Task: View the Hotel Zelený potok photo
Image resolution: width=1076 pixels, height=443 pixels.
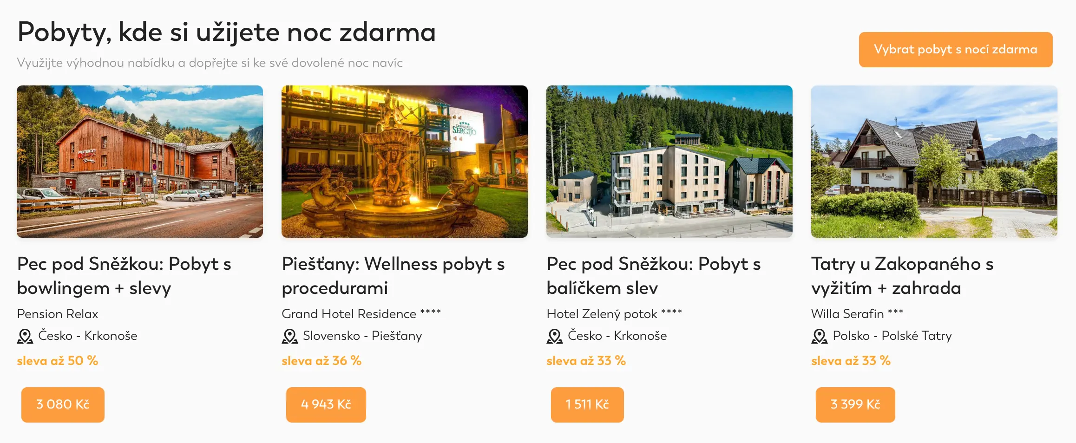Action: click(669, 162)
